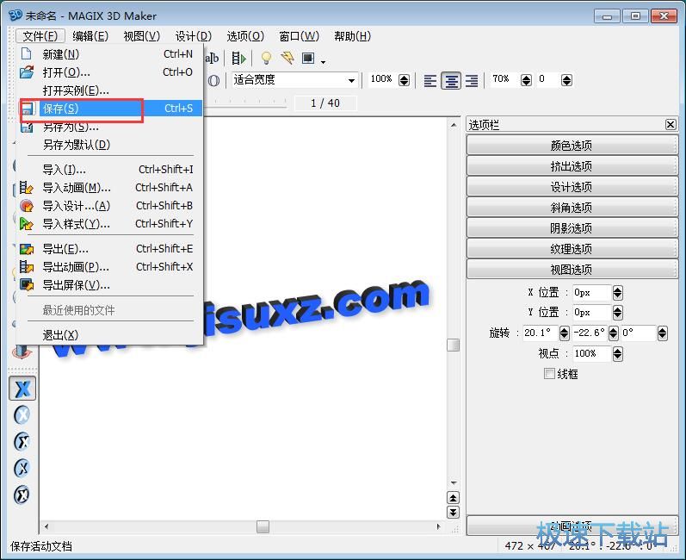686x560 pixels.
Task: Adjust the 70% spacing stepper
Action: click(526, 80)
